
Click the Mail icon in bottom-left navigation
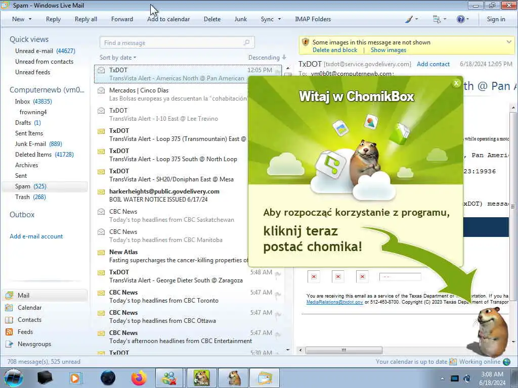point(9,295)
